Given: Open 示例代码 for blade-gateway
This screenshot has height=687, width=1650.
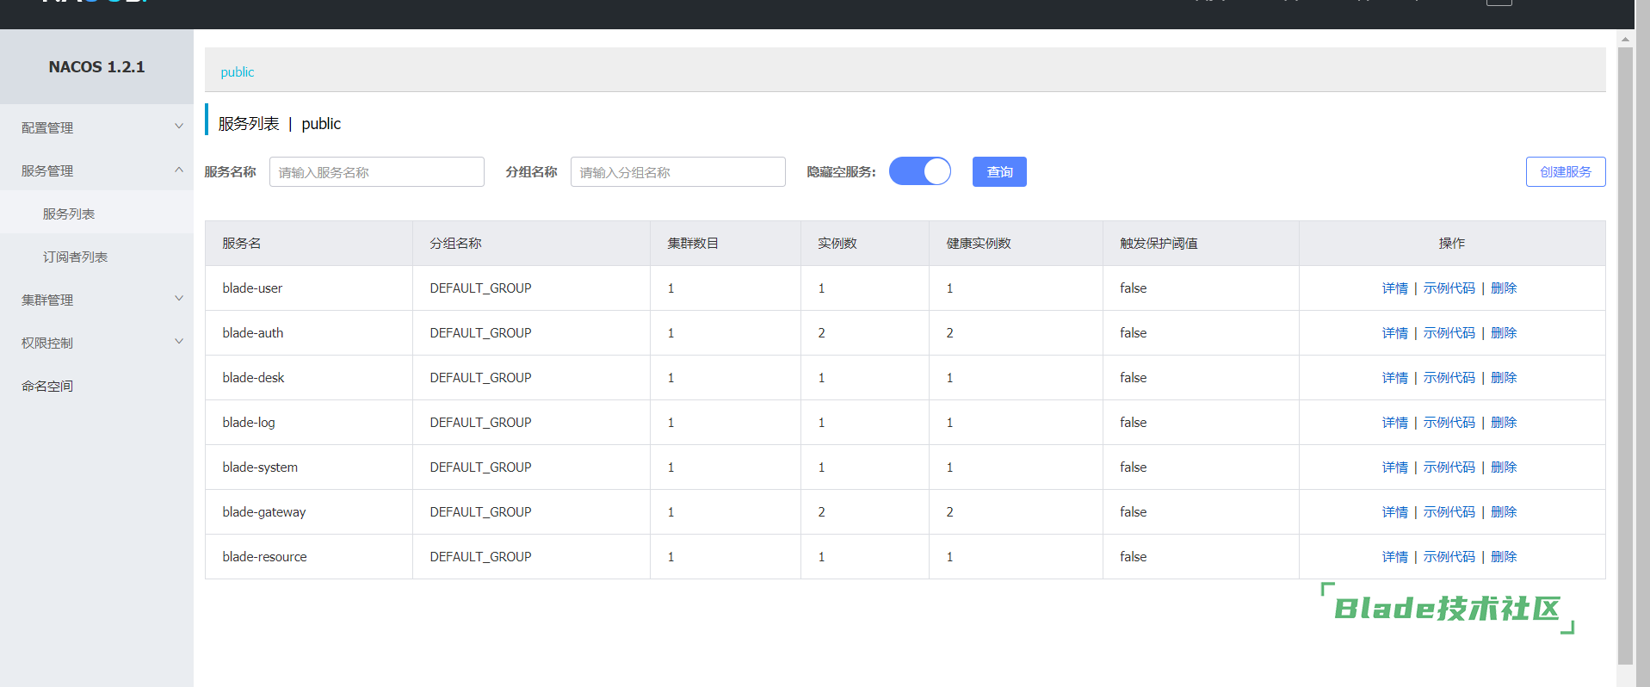Looking at the screenshot, I should (1449, 512).
